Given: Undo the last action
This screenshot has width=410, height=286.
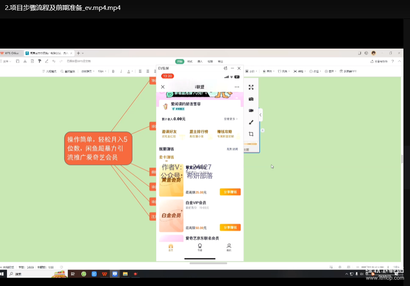Looking at the screenshot, I should tap(54, 61).
